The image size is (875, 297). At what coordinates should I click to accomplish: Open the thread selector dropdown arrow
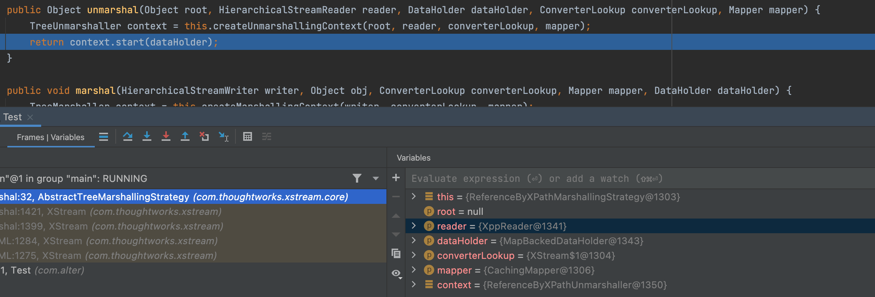click(x=375, y=179)
